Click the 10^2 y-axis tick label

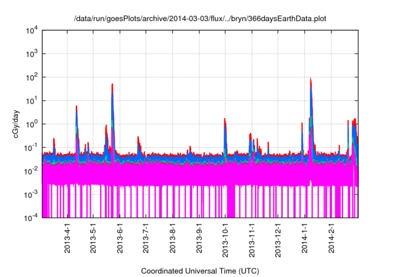pos(31,77)
